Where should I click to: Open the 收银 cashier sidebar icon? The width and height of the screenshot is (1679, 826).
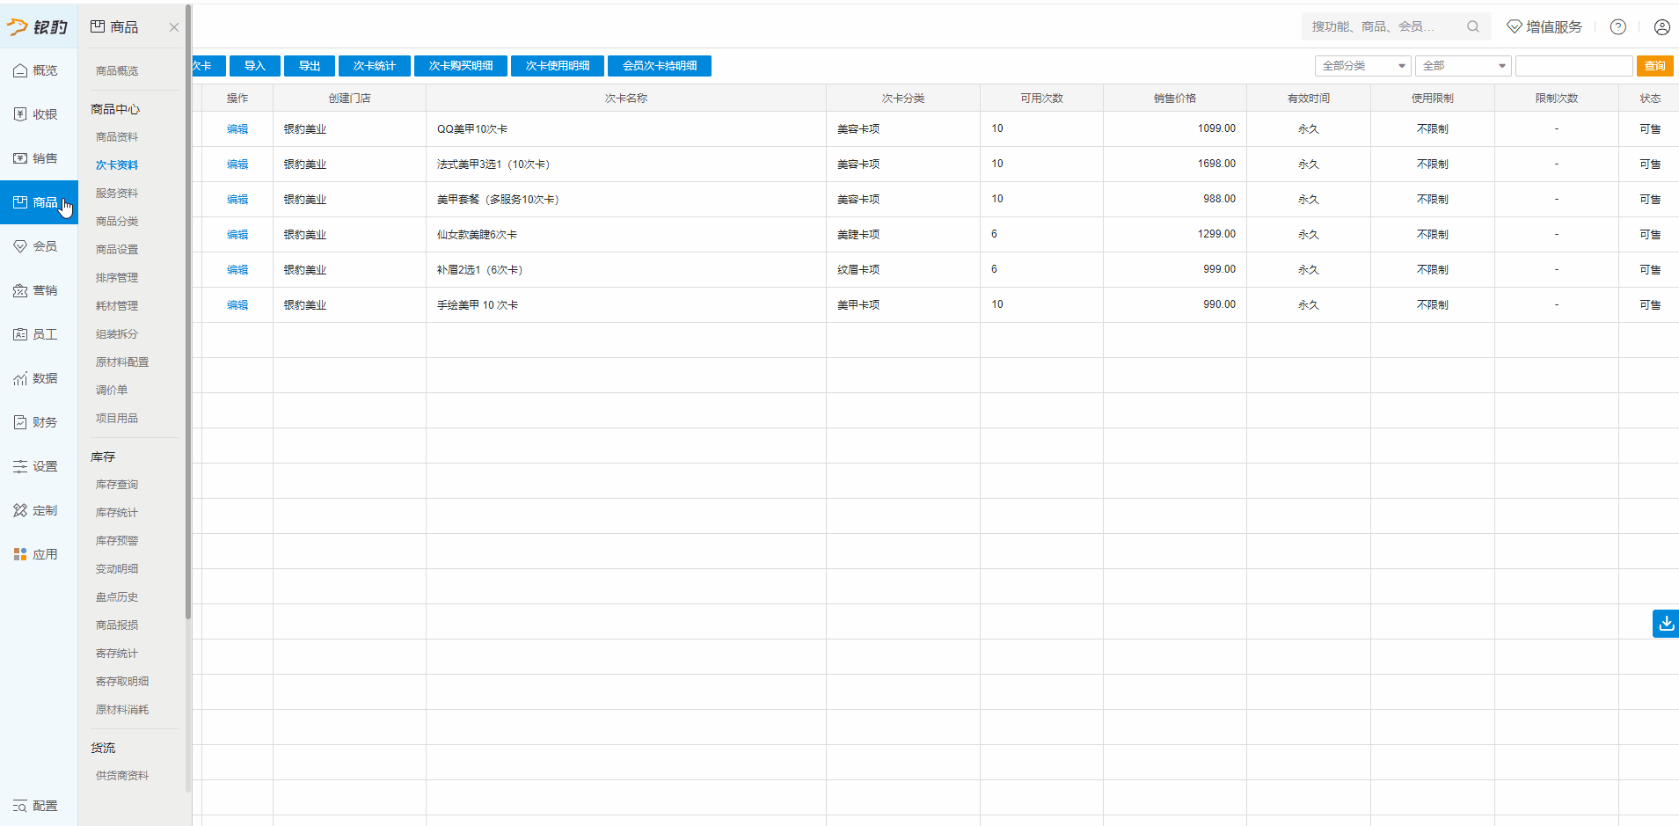(x=20, y=114)
